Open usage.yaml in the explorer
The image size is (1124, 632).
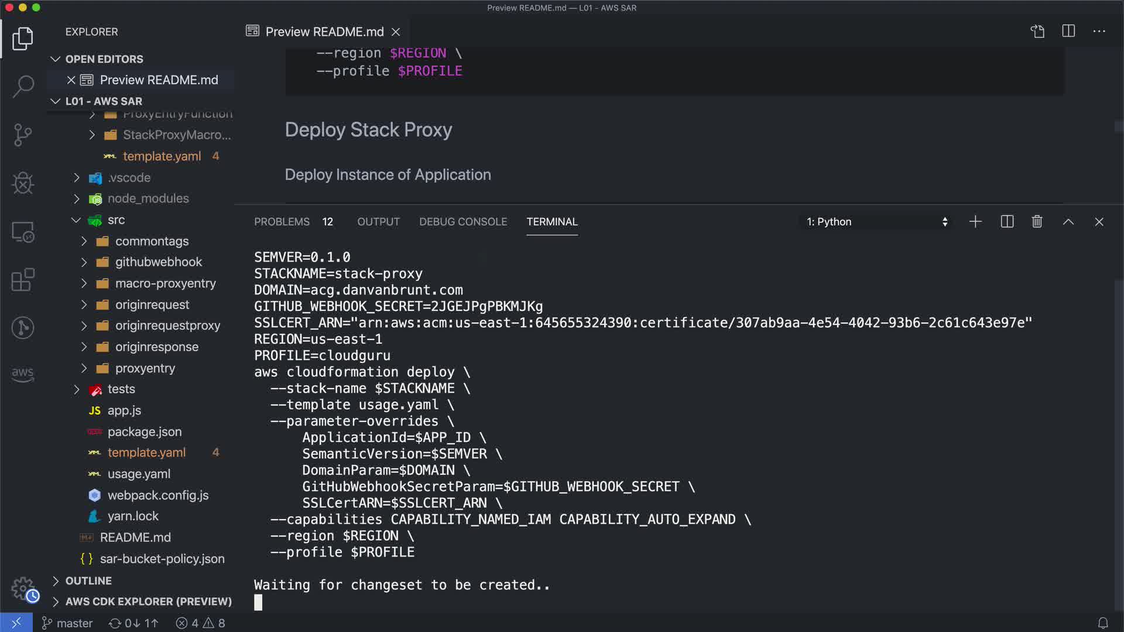[139, 474]
